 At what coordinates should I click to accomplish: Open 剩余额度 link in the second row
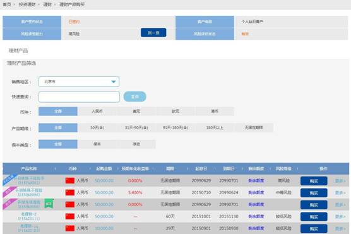[256, 192]
